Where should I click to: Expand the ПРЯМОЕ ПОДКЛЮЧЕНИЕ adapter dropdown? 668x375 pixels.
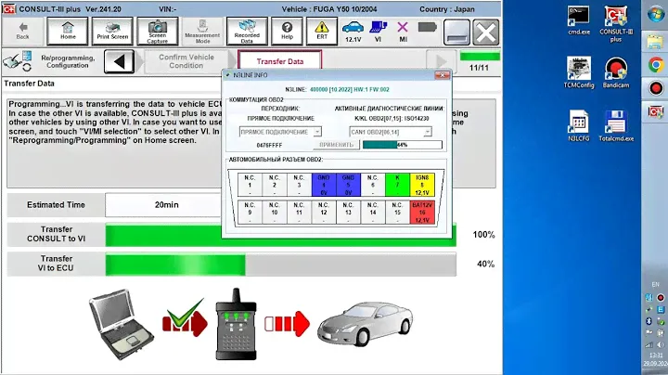(318, 132)
